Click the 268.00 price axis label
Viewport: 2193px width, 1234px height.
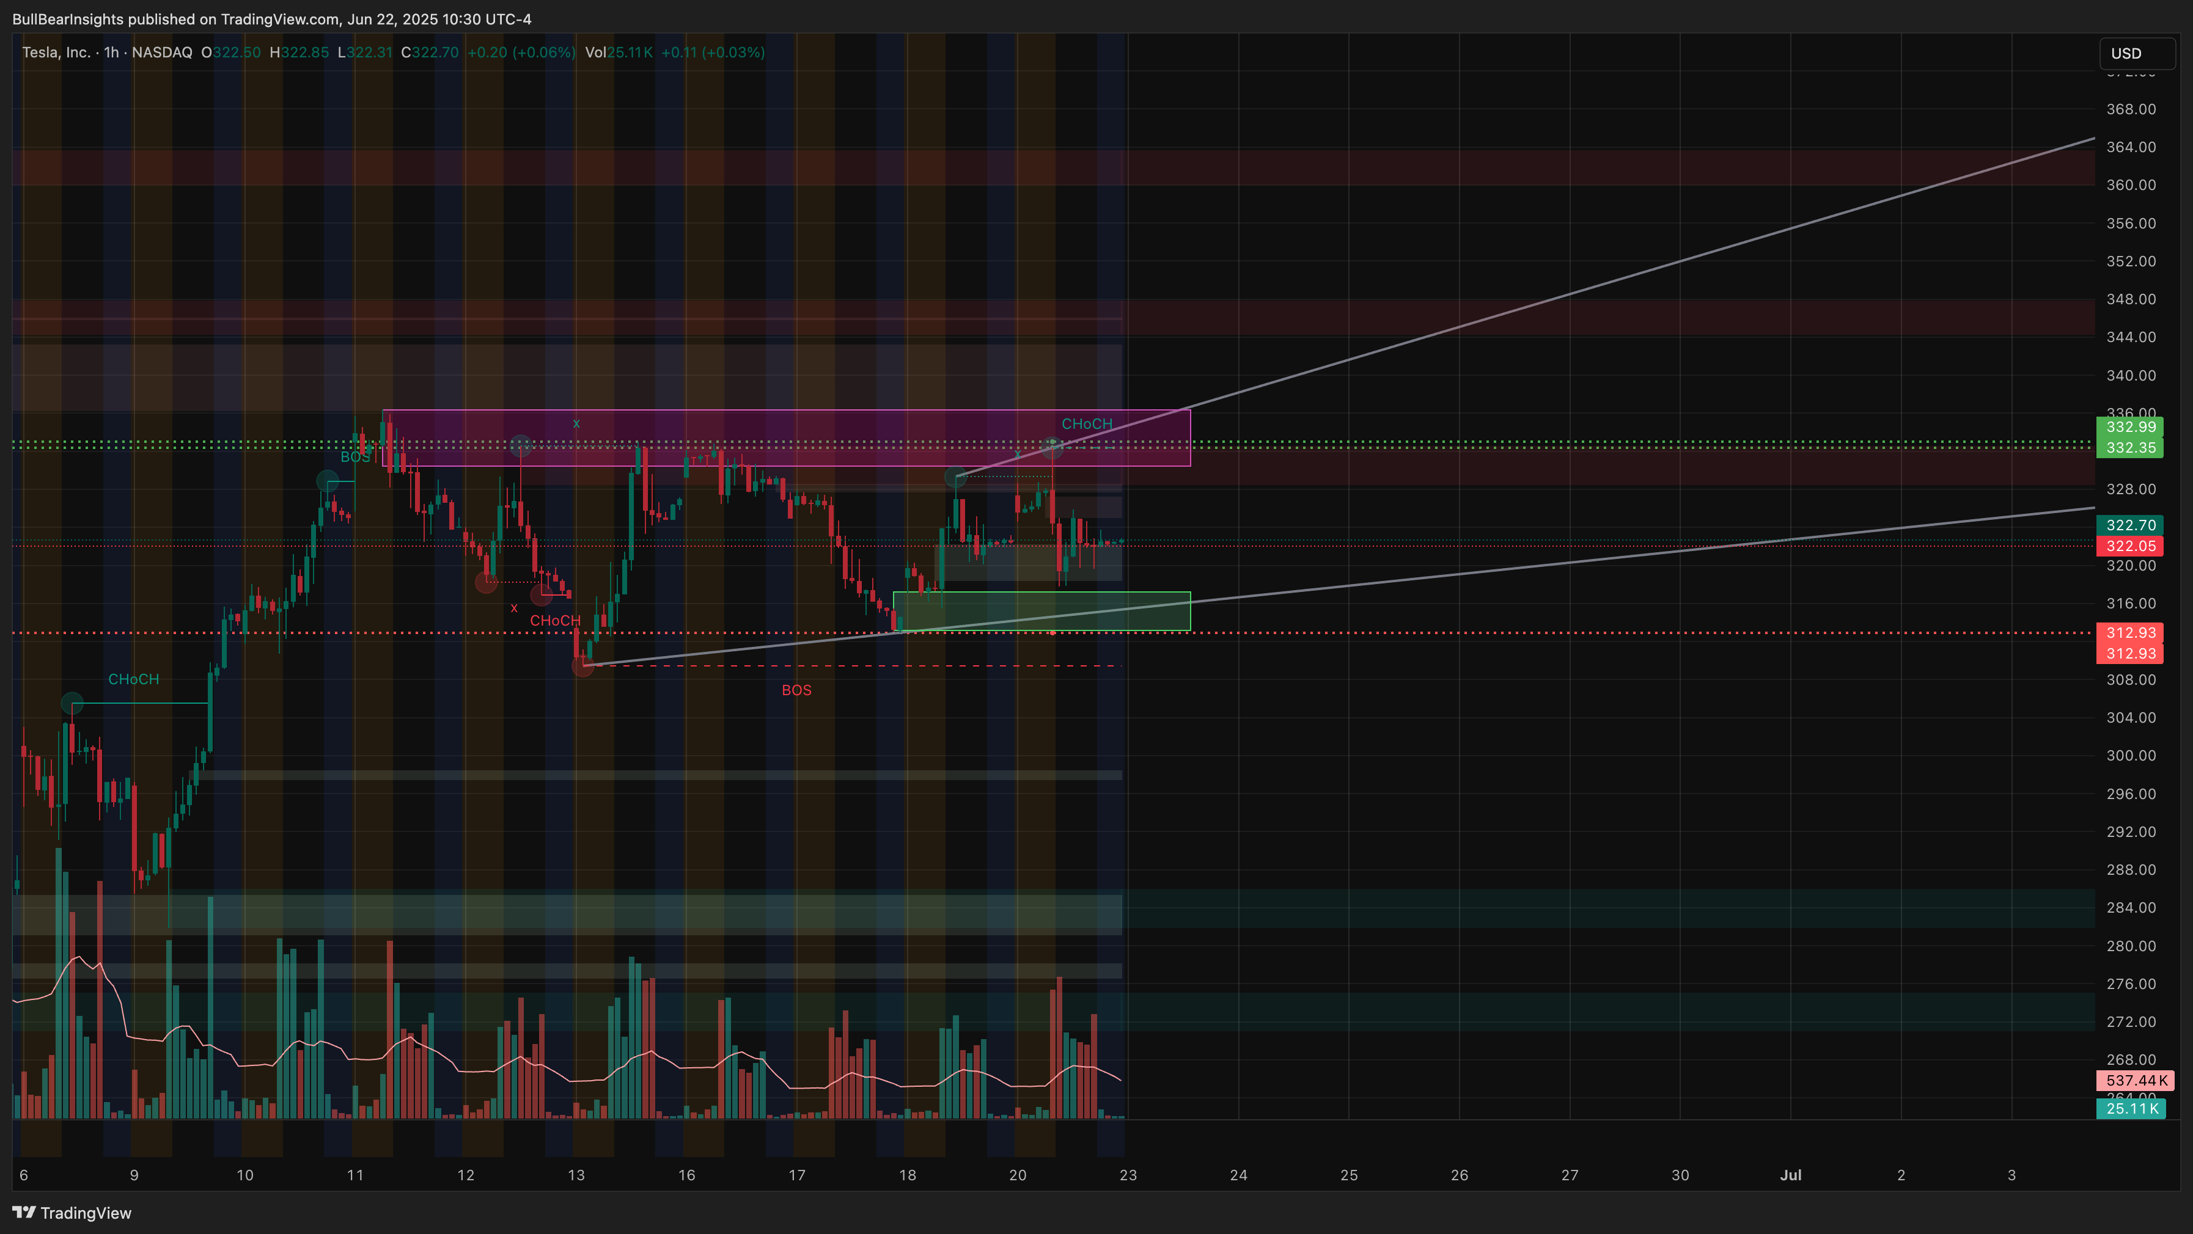(2132, 1059)
